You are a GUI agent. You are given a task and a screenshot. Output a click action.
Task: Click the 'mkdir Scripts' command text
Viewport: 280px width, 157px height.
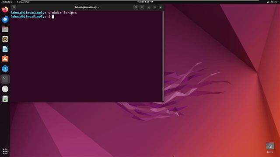64,13
